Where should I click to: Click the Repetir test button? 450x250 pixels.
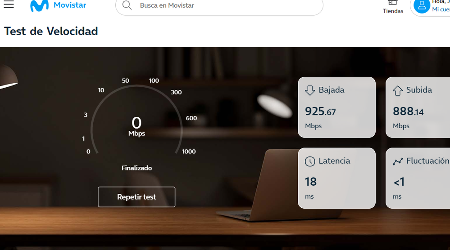136,197
